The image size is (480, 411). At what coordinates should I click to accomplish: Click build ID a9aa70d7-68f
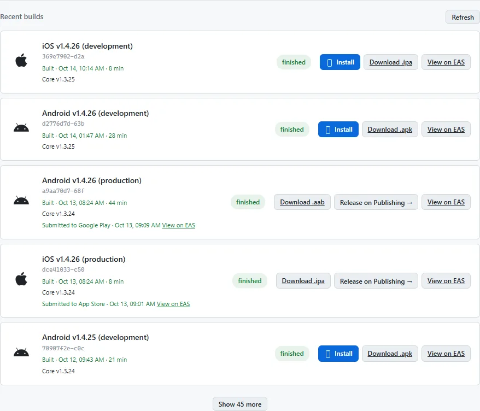pos(63,191)
